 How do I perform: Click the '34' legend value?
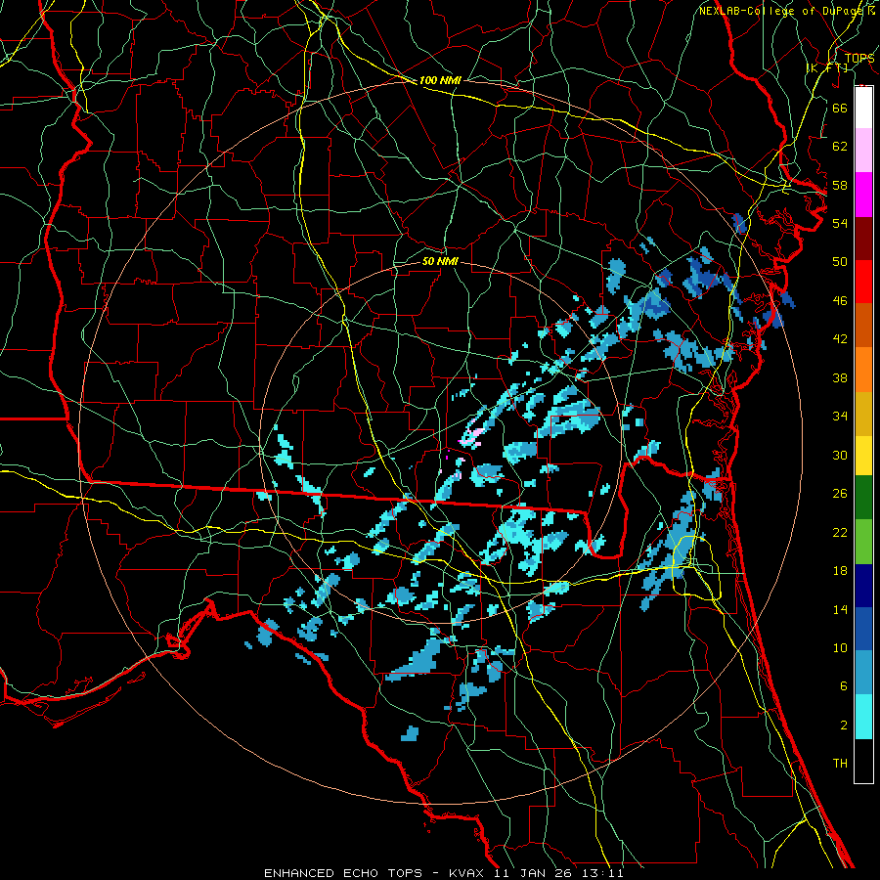click(x=840, y=417)
